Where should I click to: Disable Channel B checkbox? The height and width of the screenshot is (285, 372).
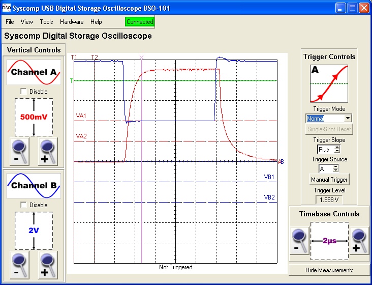click(23, 205)
